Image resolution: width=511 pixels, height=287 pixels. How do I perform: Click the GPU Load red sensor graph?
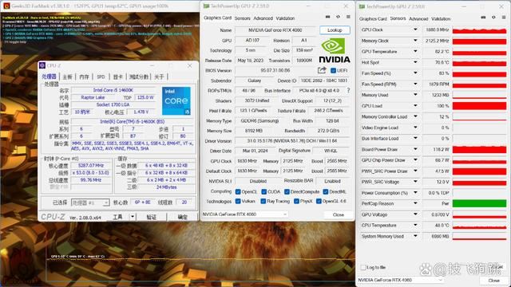pyautogui.click(x=479, y=106)
